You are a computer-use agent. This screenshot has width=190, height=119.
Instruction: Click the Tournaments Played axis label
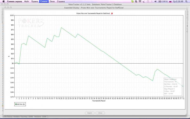click(99, 101)
